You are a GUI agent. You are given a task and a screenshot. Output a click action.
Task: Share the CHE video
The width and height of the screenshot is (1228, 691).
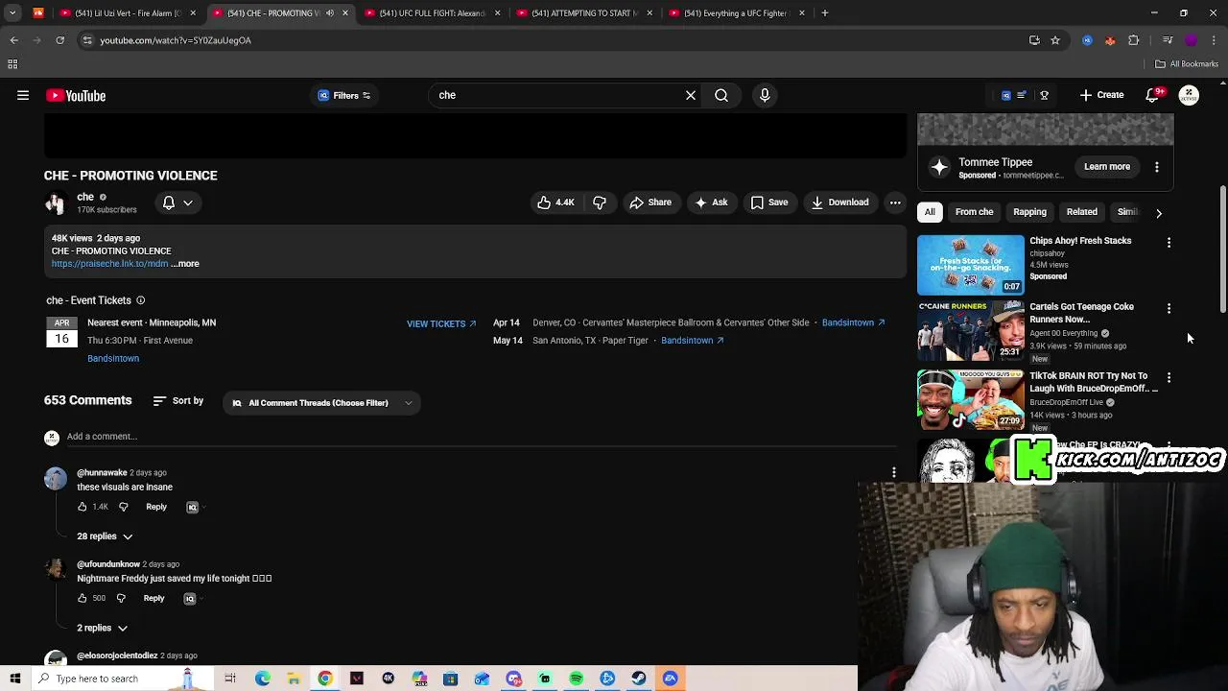coord(650,203)
